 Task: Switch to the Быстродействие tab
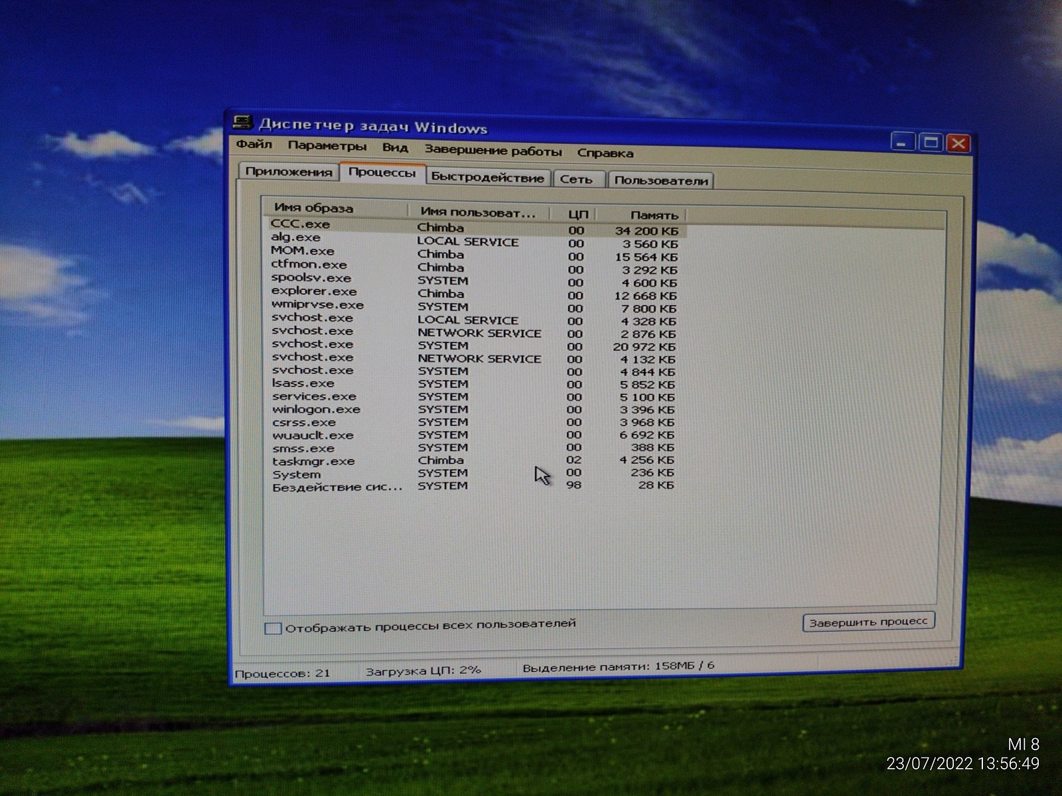click(488, 177)
